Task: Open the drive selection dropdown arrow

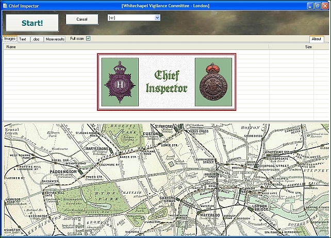Action: pos(157,18)
